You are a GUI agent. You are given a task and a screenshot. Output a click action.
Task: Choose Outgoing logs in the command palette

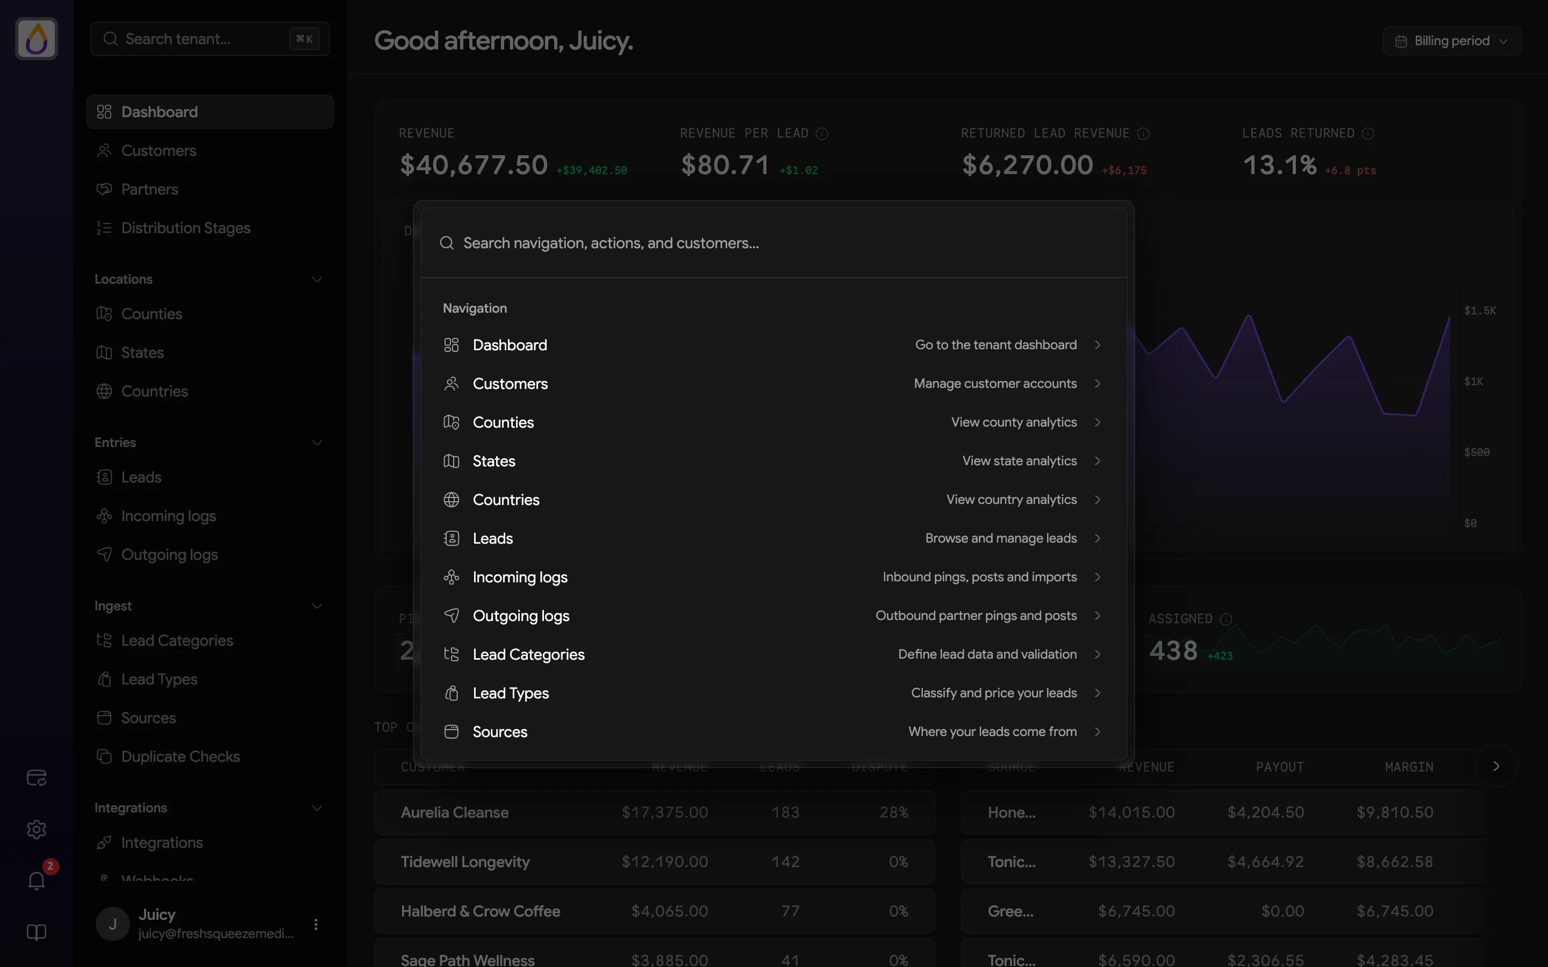(x=773, y=616)
